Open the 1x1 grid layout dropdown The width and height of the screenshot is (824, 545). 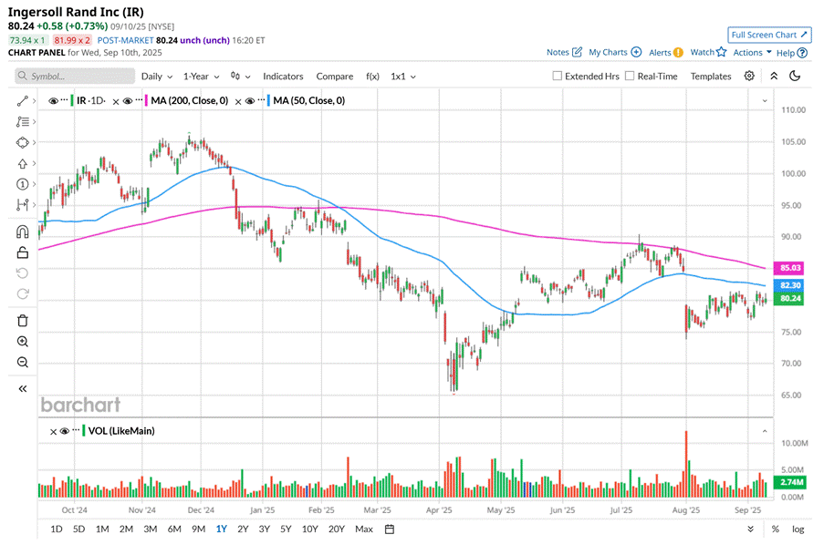403,77
